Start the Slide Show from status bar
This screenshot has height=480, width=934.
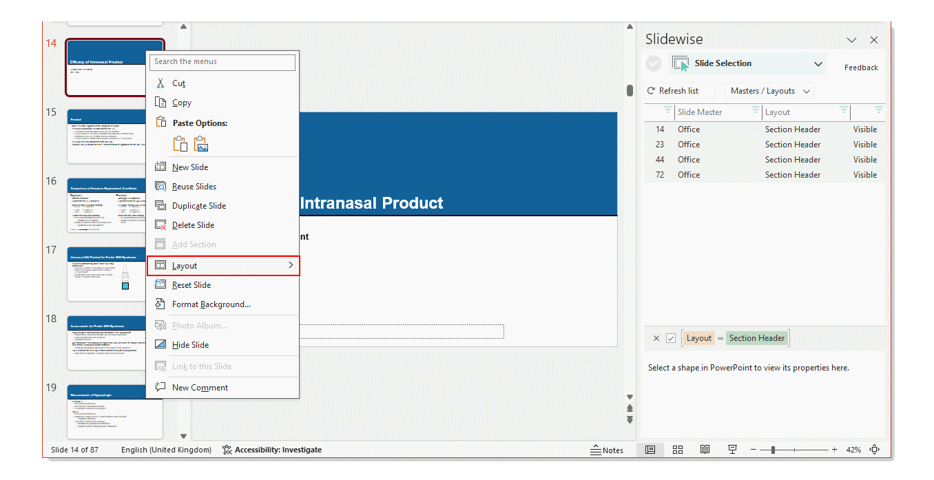[x=732, y=449]
